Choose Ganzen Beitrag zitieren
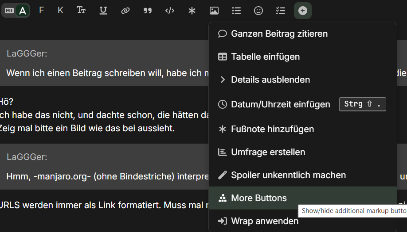Screen dimensions: 407x232 point(279,34)
